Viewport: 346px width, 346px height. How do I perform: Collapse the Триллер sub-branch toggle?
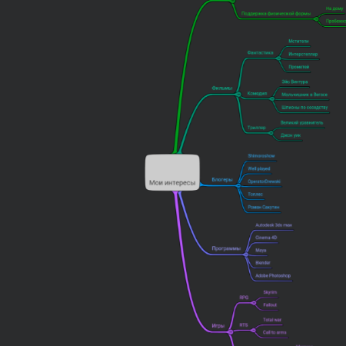[271, 133]
